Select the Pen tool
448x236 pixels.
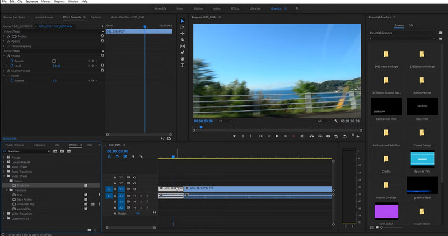point(183,53)
